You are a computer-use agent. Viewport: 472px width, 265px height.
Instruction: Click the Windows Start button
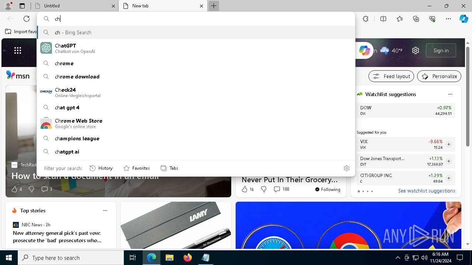point(9,258)
